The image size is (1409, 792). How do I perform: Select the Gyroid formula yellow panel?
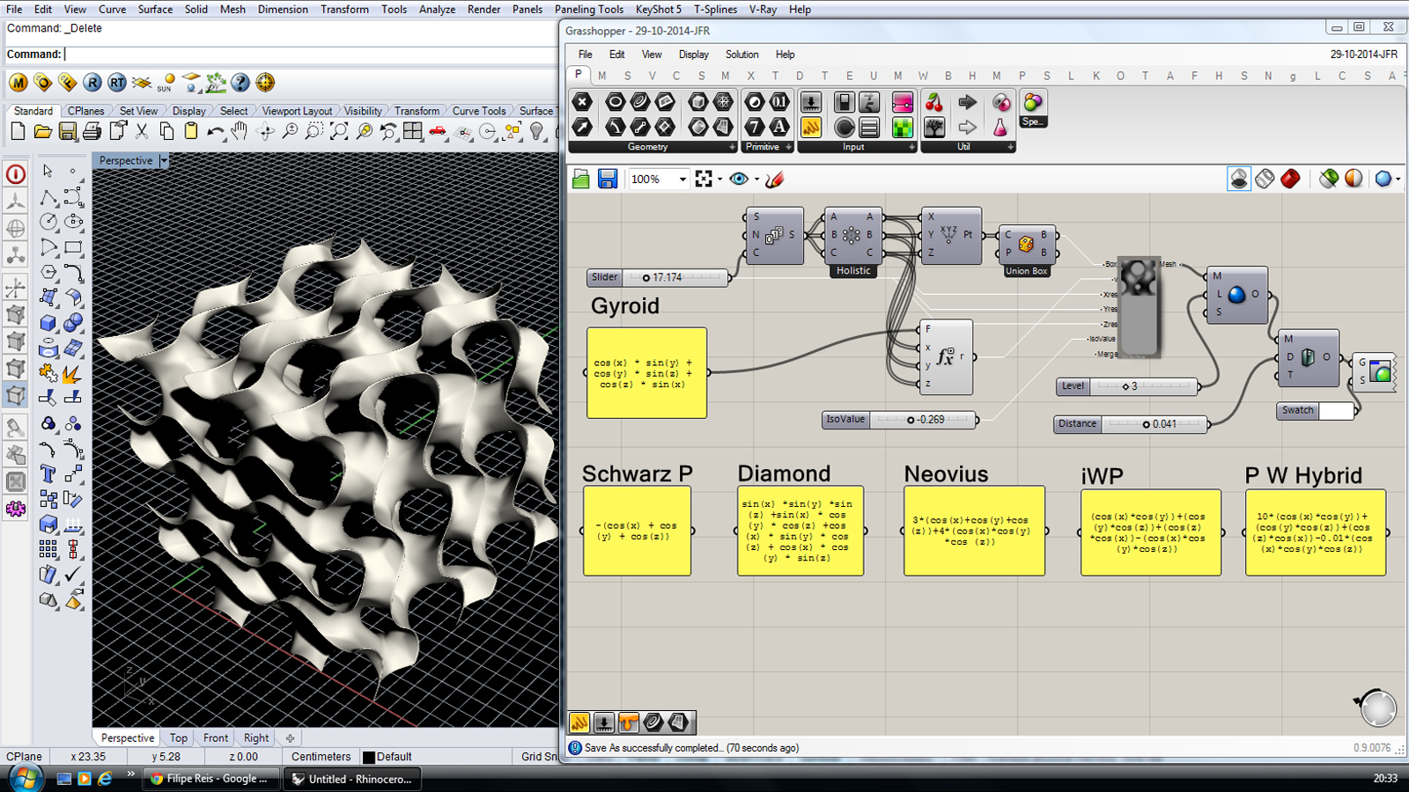click(x=646, y=373)
